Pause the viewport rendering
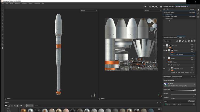 [145, 7]
